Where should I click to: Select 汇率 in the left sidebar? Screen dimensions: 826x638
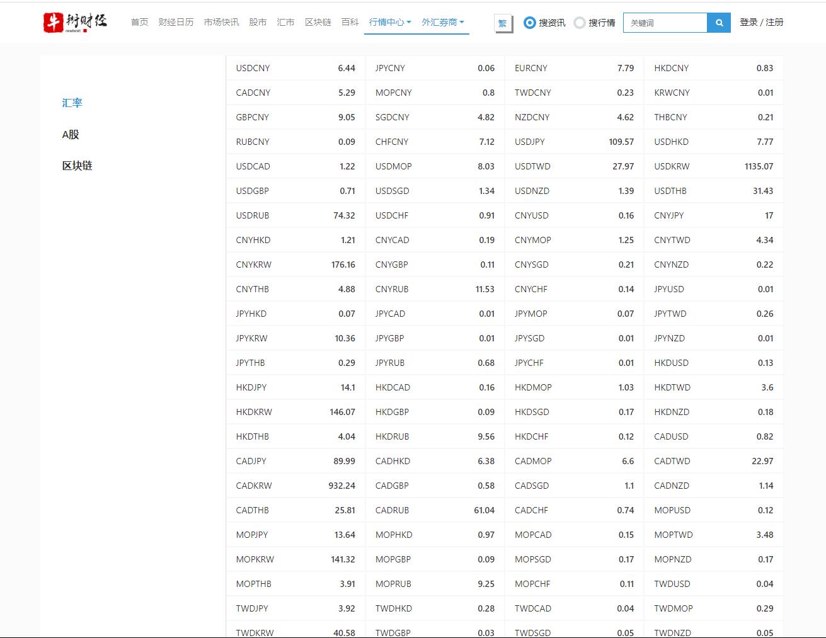pyautogui.click(x=72, y=103)
